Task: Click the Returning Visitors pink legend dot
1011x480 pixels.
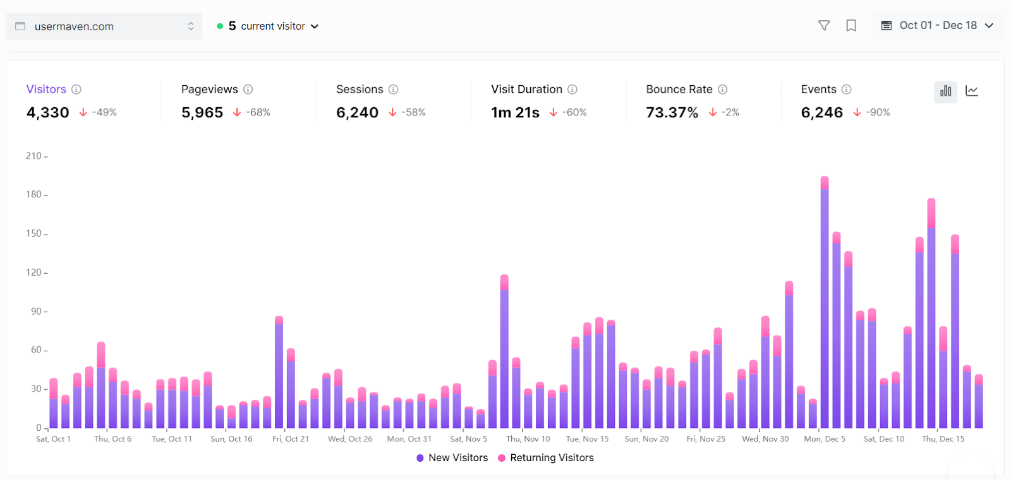Action: pyautogui.click(x=502, y=458)
